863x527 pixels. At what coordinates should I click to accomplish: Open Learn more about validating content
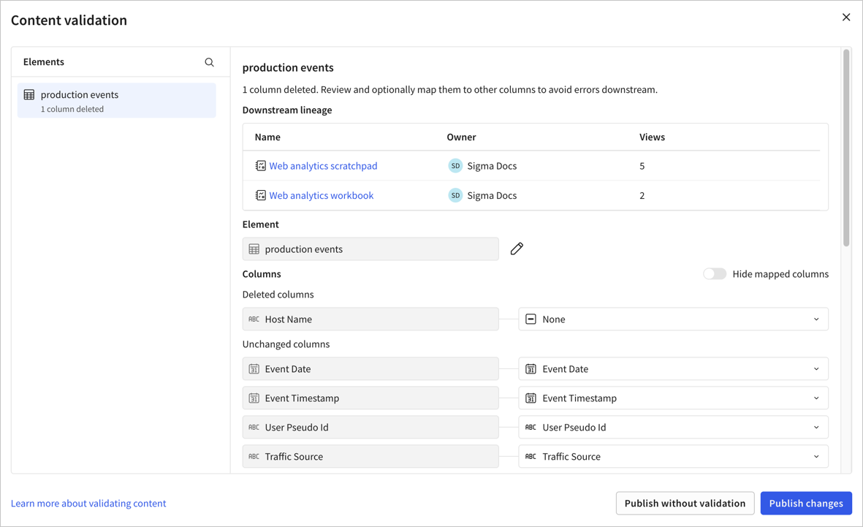click(88, 503)
